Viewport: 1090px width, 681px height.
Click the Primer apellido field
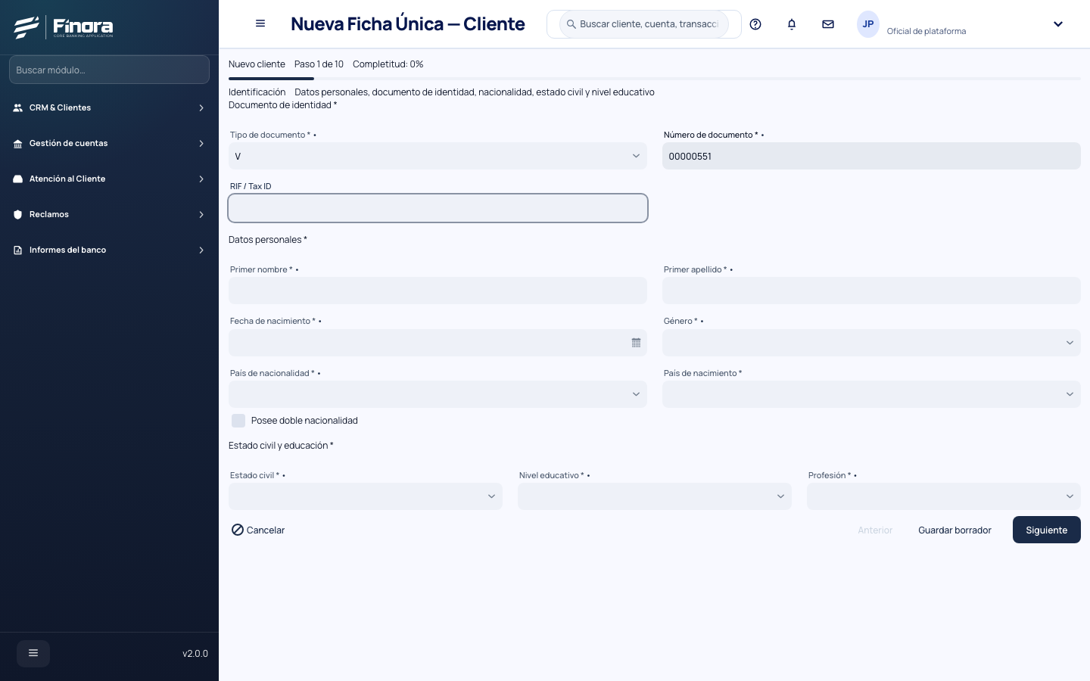click(x=871, y=291)
